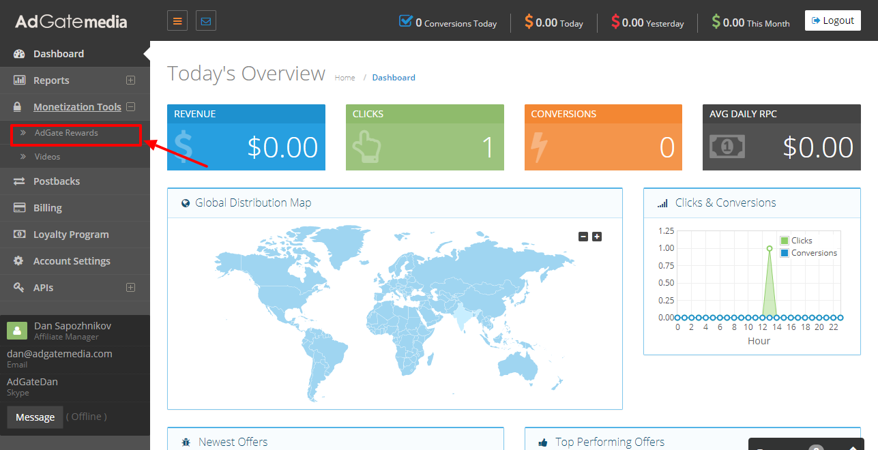This screenshot has width=878, height=450.
Task: Click the 0 Conversions Today counter text
Action: point(456,22)
